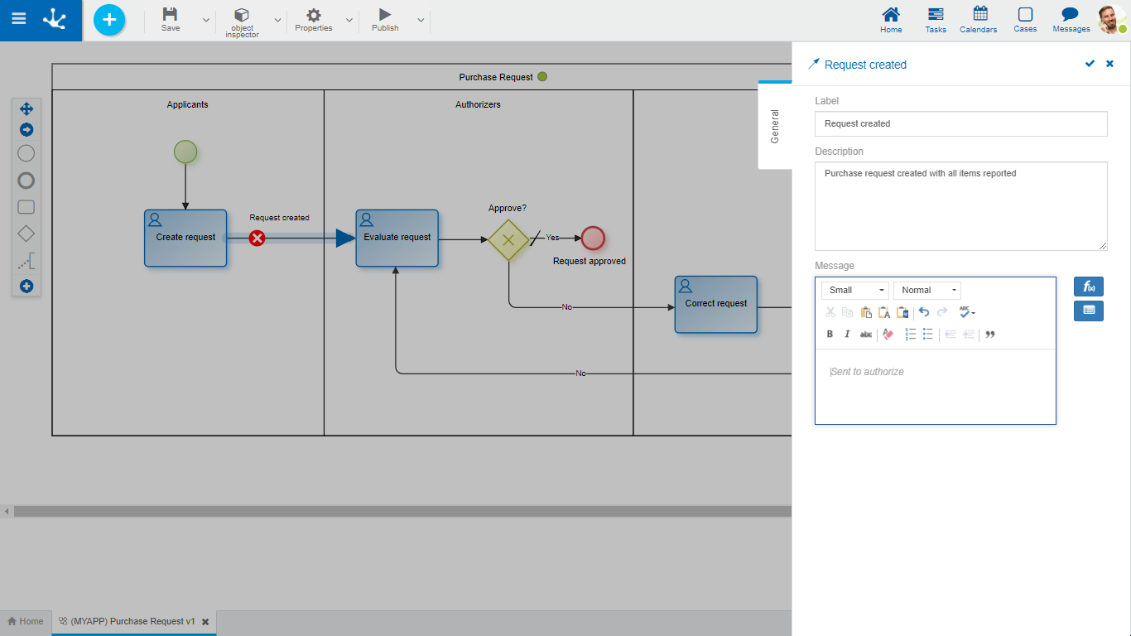1131x636 pixels.
Task: Switch to the General vertical tab
Action: (x=775, y=127)
